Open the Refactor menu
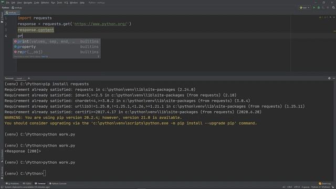 tap(45, 3)
